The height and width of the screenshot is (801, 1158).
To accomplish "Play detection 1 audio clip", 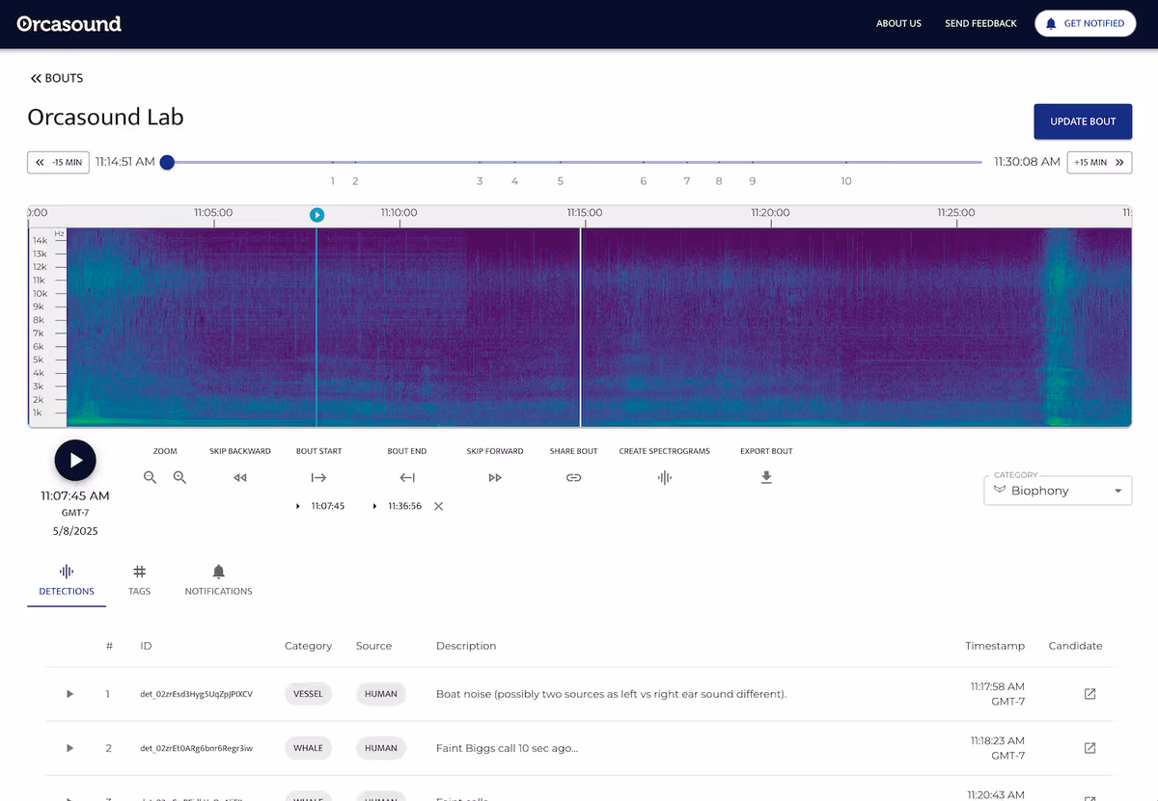I will (69, 694).
